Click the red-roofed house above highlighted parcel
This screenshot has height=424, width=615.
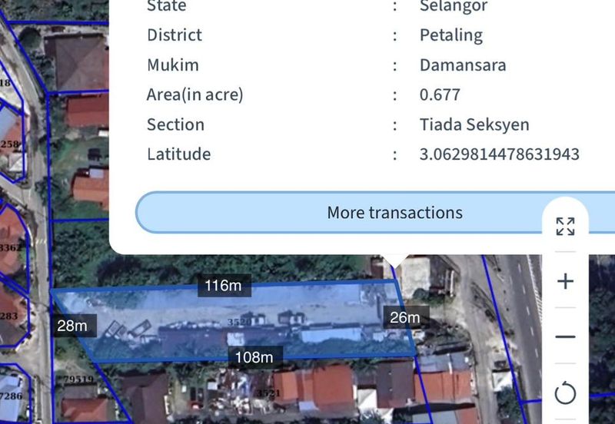[91, 187]
